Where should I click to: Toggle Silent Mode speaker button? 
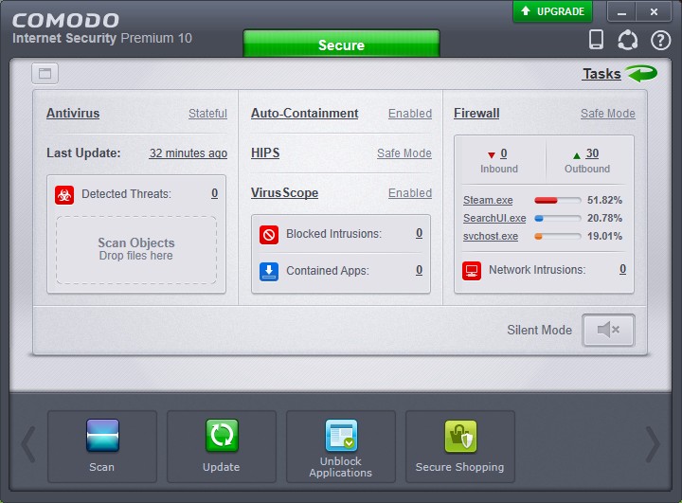point(608,331)
